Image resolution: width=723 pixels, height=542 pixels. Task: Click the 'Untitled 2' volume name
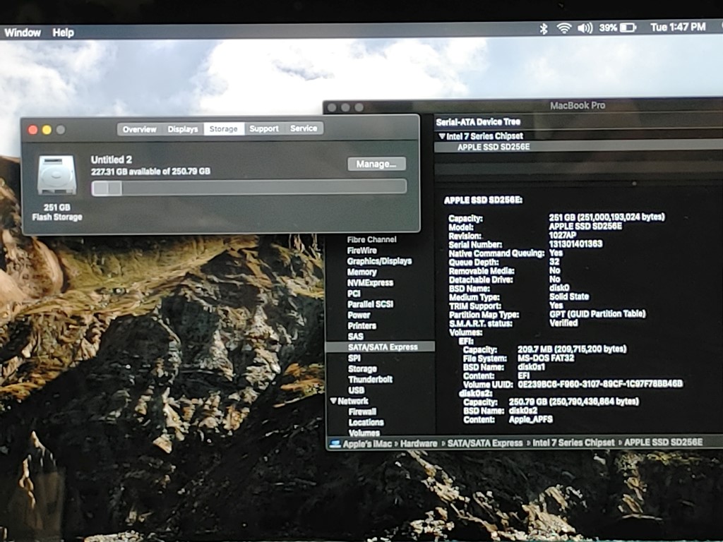click(x=111, y=159)
